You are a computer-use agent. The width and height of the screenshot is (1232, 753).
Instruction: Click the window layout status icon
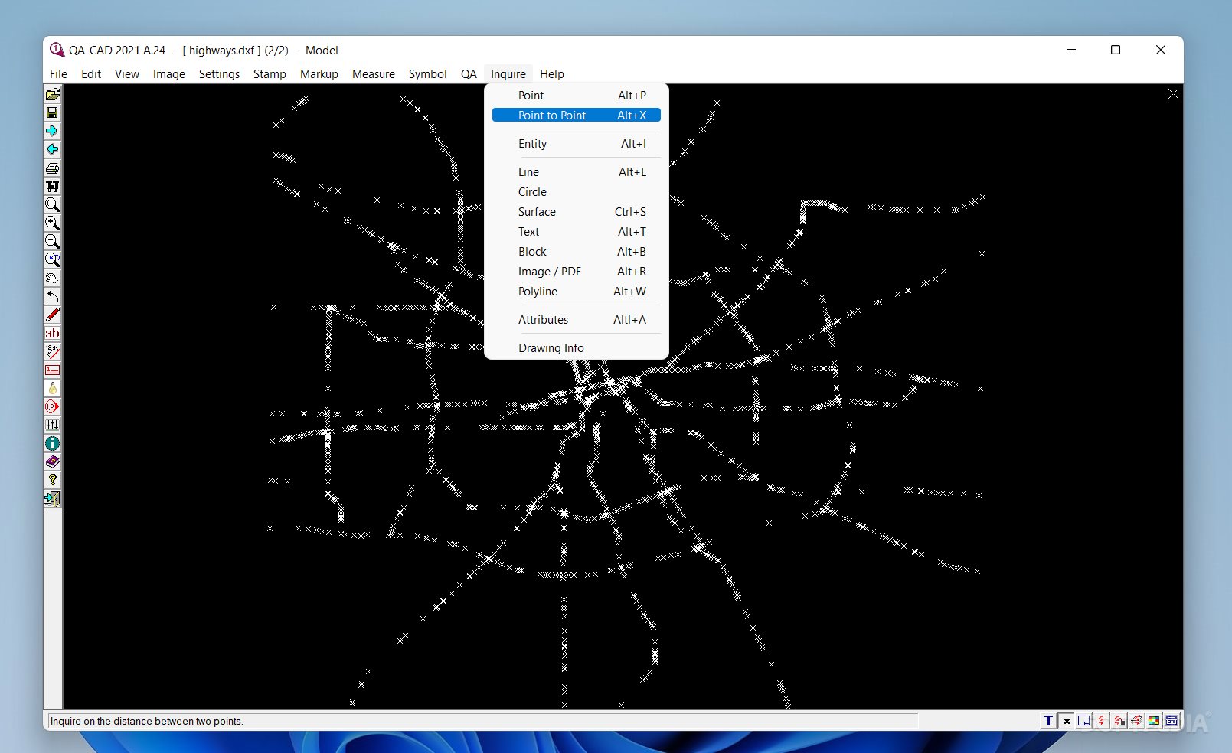point(1083,721)
